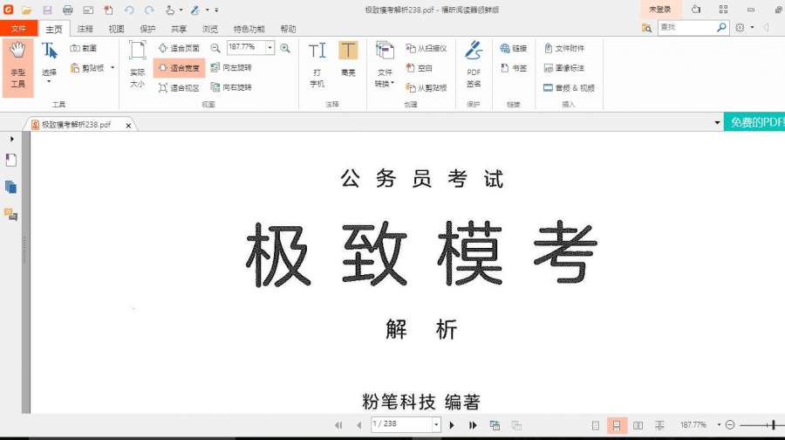Rotate page left (向左旋转)
Image resolution: width=785 pixels, height=440 pixels.
(x=231, y=67)
